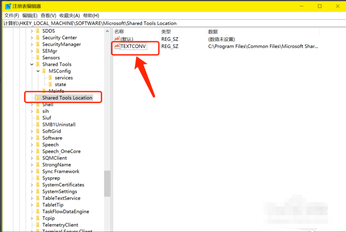Click the (默认) default value icon
This screenshot has width=346, height=232.
(x=117, y=39)
